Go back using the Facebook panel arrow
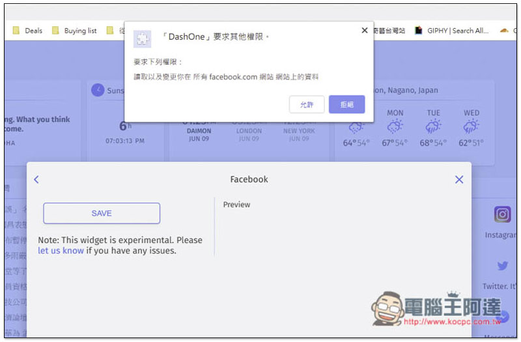521x342 pixels. pos(36,180)
